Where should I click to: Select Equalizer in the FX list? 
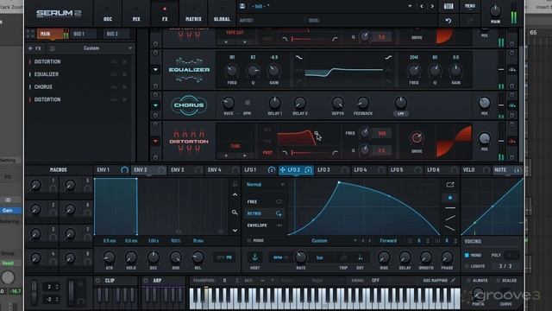[x=47, y=74]
